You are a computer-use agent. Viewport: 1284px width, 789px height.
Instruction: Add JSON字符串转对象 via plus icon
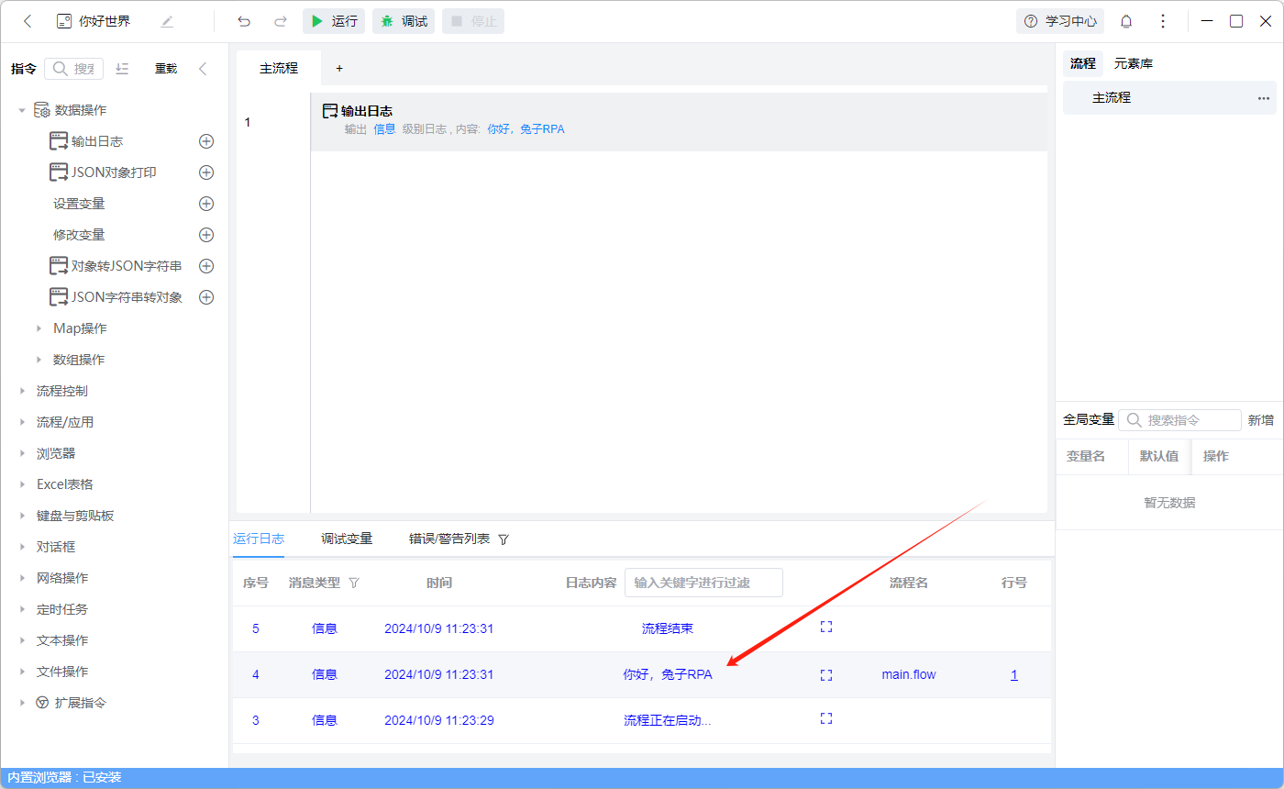tap(206, 297)
